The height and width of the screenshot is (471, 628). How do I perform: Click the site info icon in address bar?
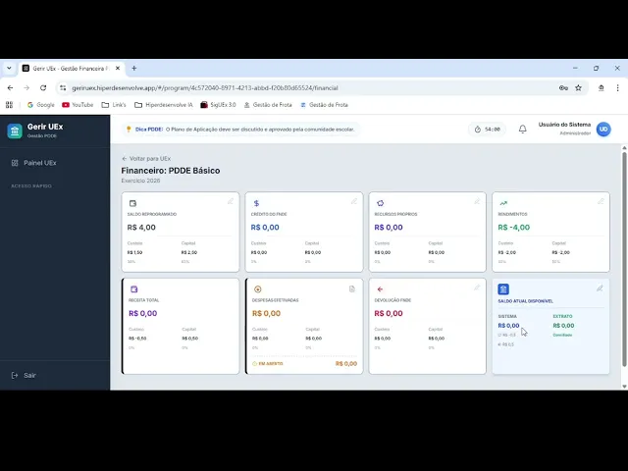pos(63,87)
